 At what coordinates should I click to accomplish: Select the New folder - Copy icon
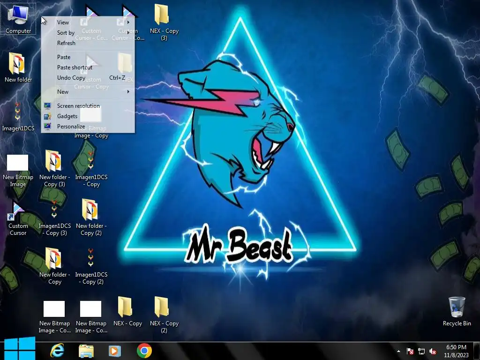[54, 266]
